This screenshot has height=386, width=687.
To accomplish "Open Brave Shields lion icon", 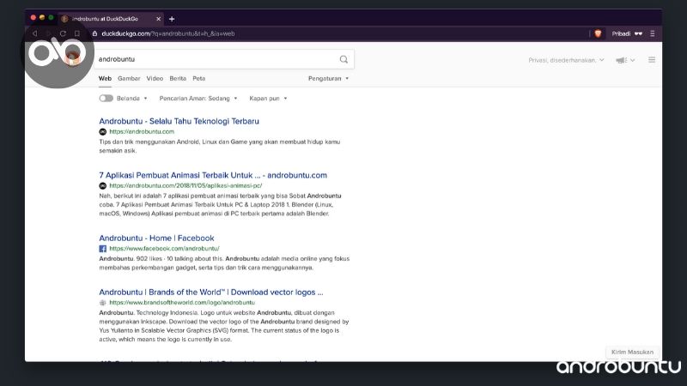I will 598,33.
